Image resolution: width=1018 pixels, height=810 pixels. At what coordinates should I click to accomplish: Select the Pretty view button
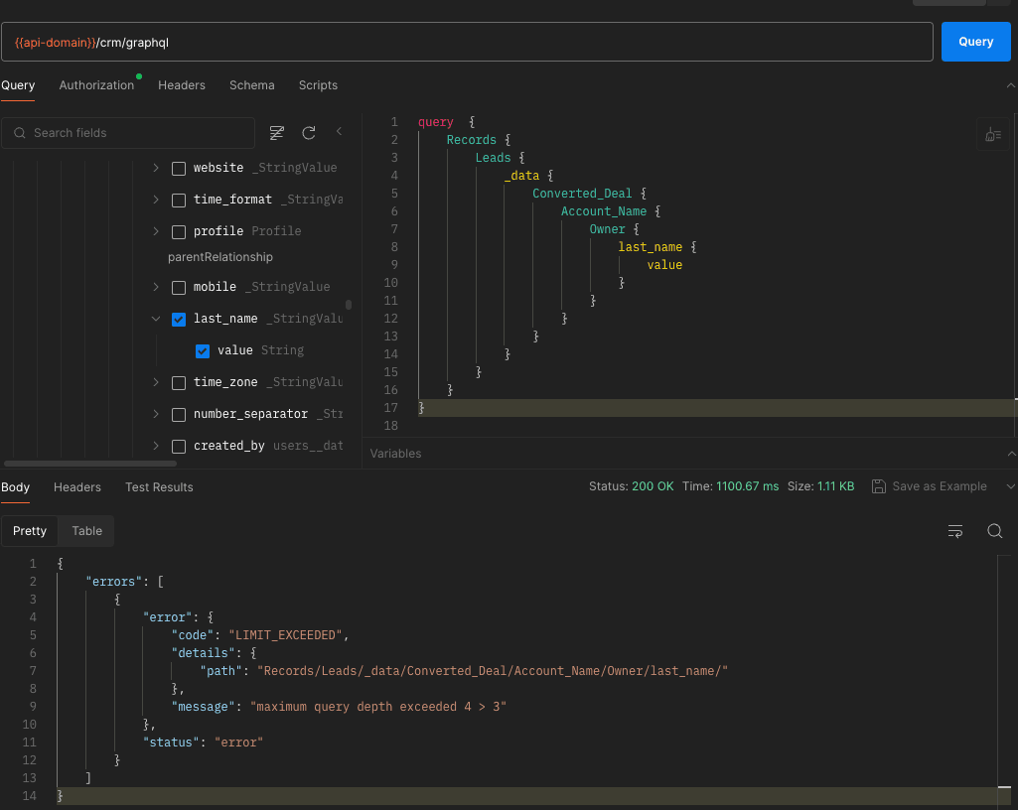pos(30,531)
